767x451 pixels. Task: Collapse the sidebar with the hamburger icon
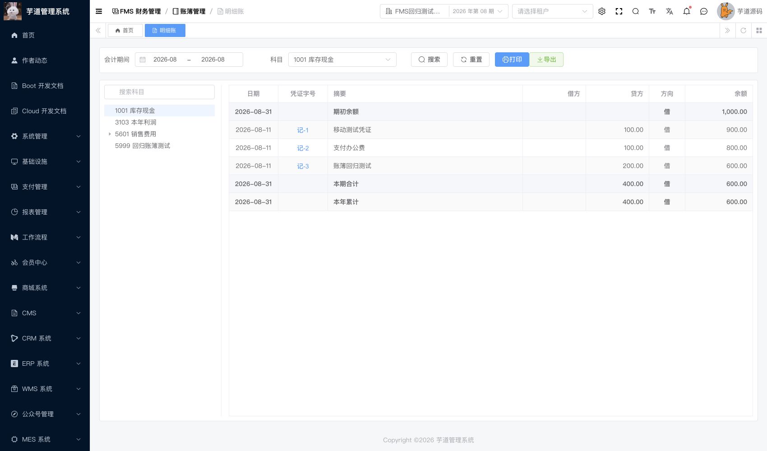[99, 11]
